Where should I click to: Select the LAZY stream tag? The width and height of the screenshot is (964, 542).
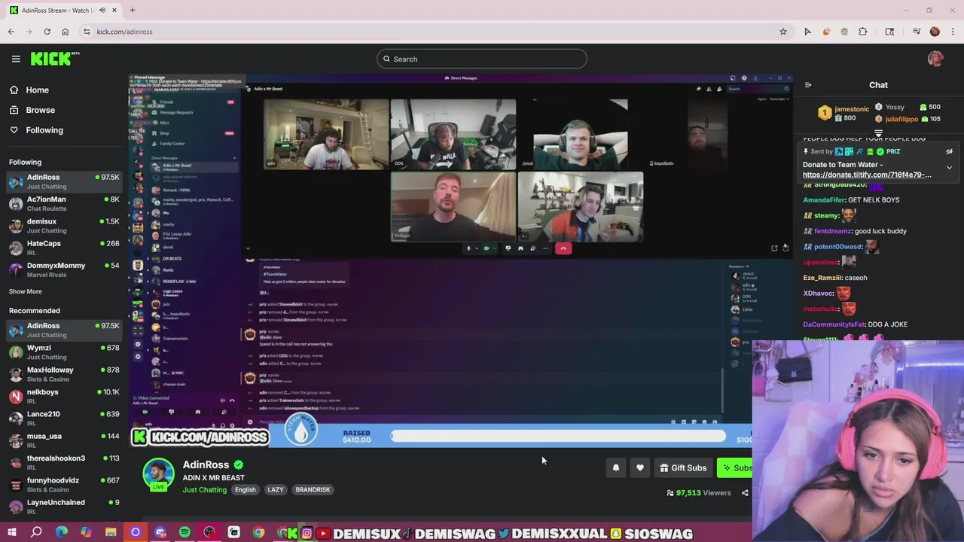point(276,489)
